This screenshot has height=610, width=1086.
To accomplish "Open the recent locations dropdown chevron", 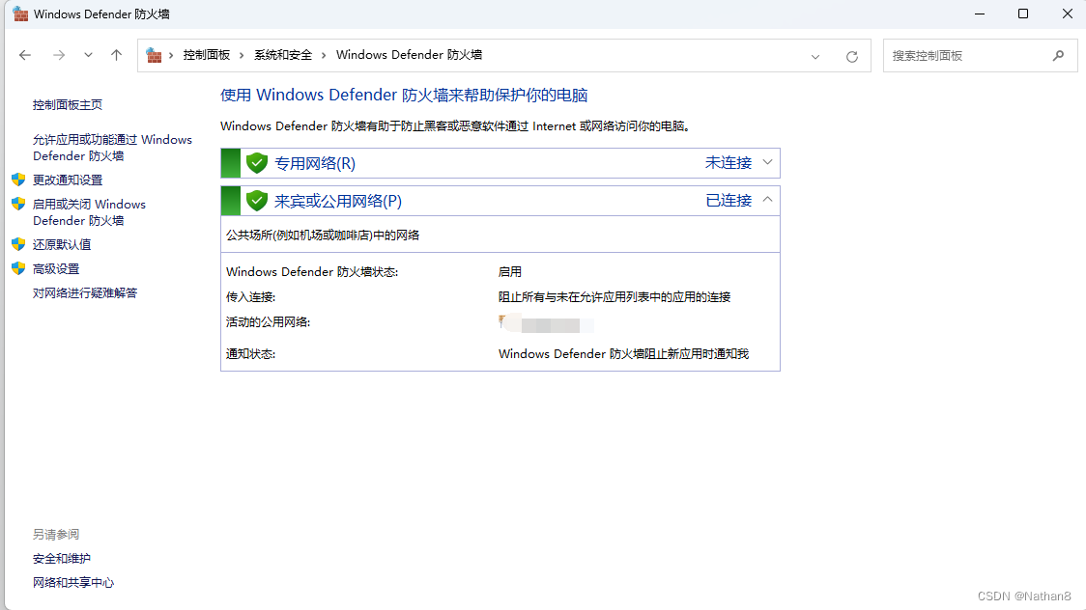I will point(88,55).
